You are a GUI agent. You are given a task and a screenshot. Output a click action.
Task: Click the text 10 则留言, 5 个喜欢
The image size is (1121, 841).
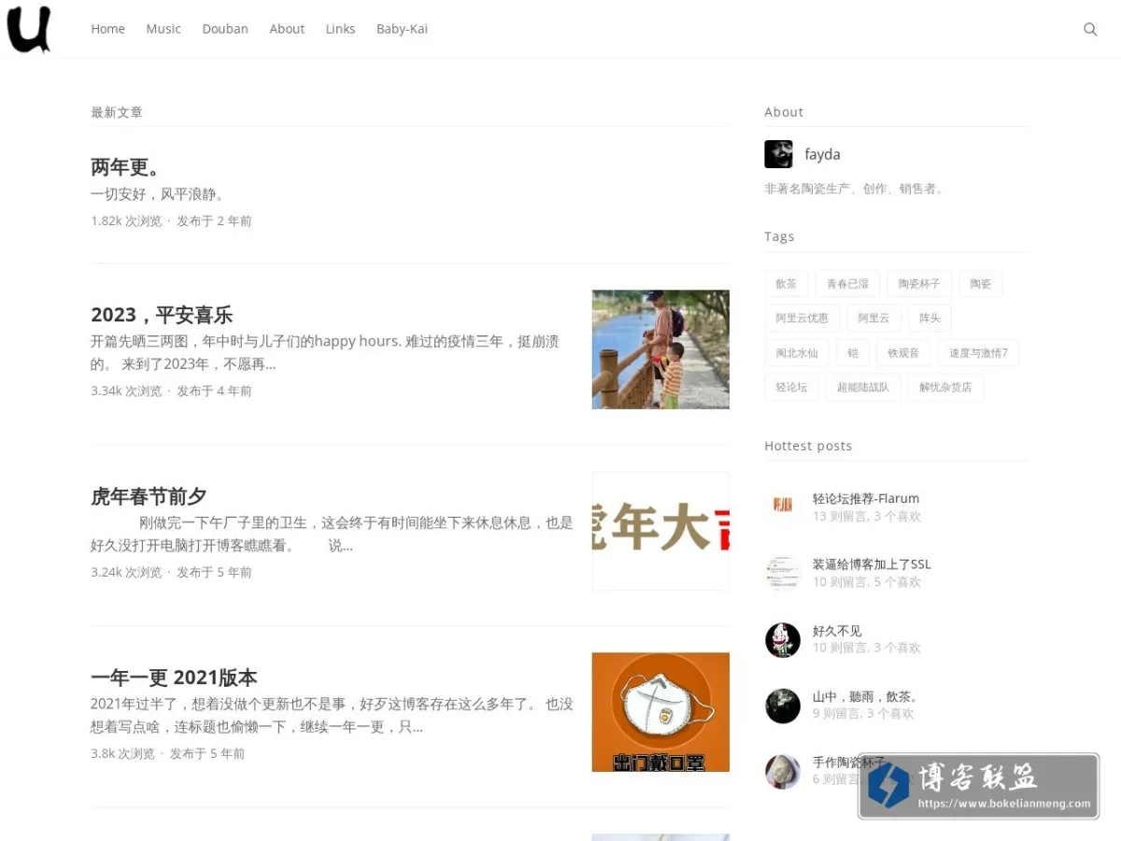coord(867,581)
